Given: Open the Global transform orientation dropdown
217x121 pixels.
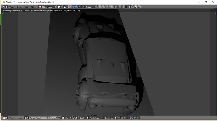Looking at the screenshot, I should point(91,7).
